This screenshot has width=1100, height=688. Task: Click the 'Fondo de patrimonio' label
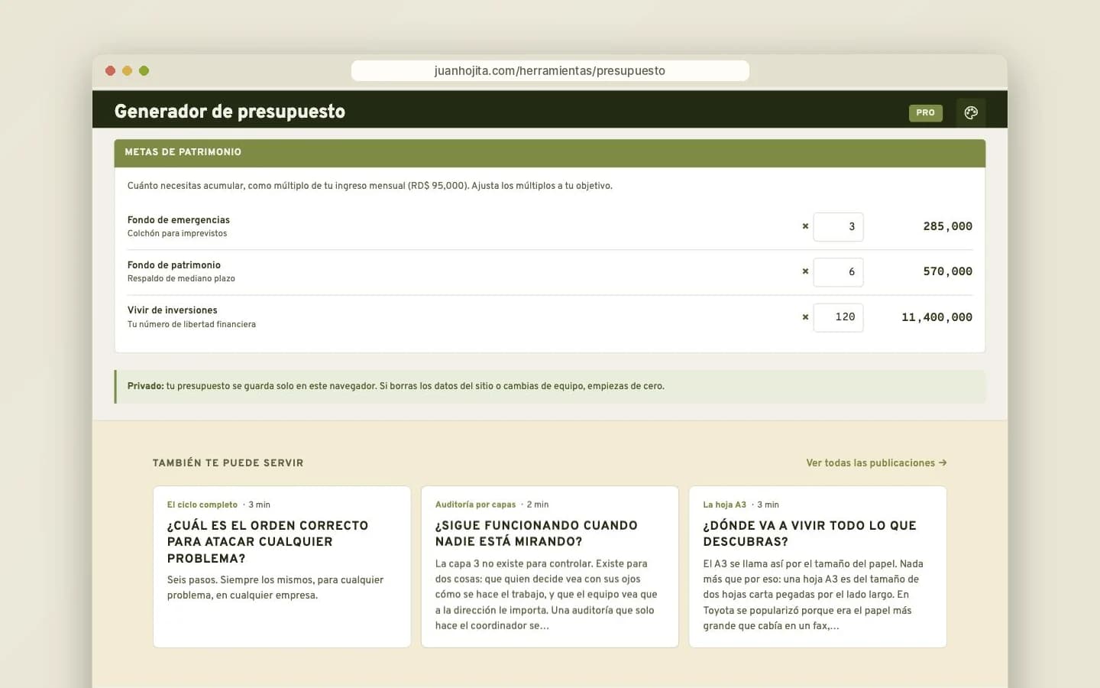pyautogui.click(x=174, y=265)
